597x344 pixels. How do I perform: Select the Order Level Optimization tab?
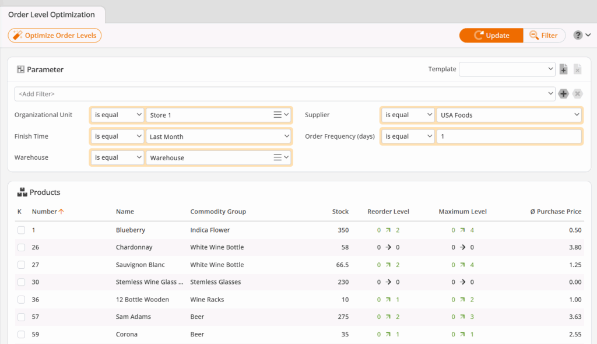click(x=51, y=15)
